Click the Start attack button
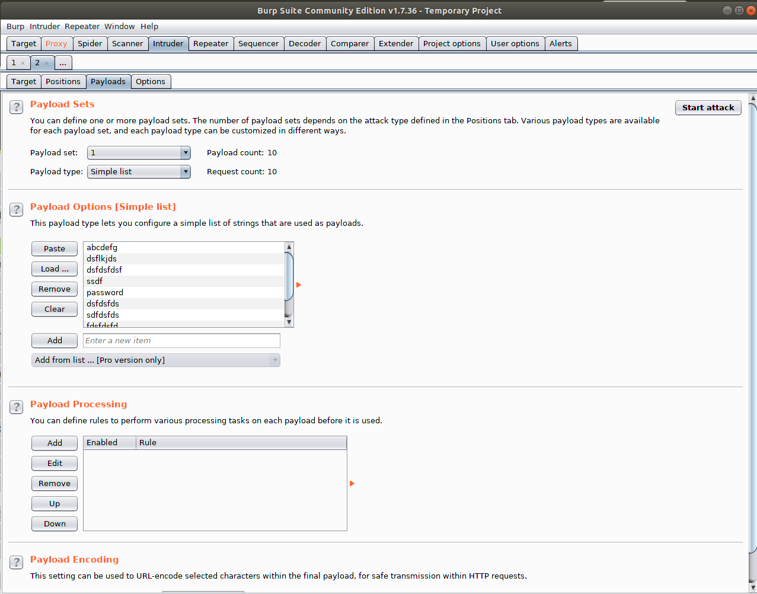 pos(708,108)
